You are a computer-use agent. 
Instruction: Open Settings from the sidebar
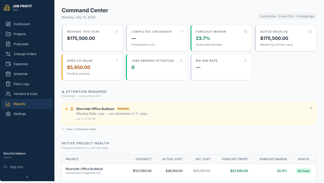tap(27, 114)
